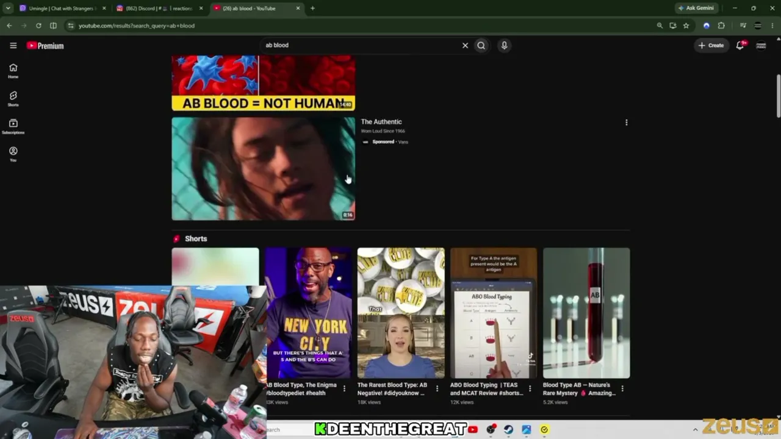Open options for 'The Rarest Blood Type' short
This screenshot has height=439, width=781.
[437, 388]
